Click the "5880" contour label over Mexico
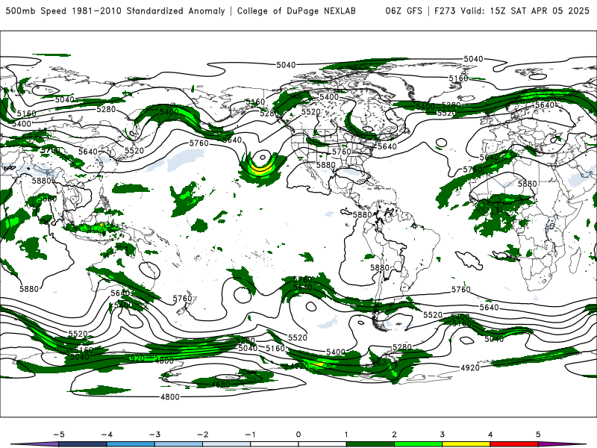The height and width of the screenshot is (448, 597). point(325,165)
